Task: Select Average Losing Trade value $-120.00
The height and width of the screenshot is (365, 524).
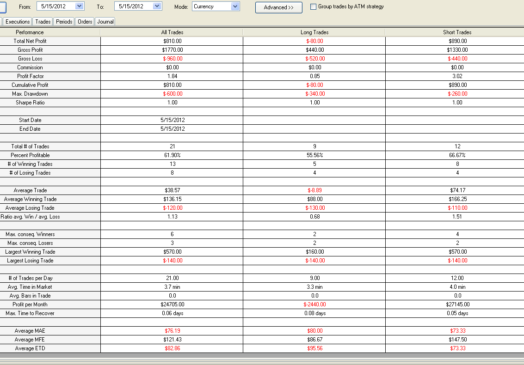Action: 173,208
